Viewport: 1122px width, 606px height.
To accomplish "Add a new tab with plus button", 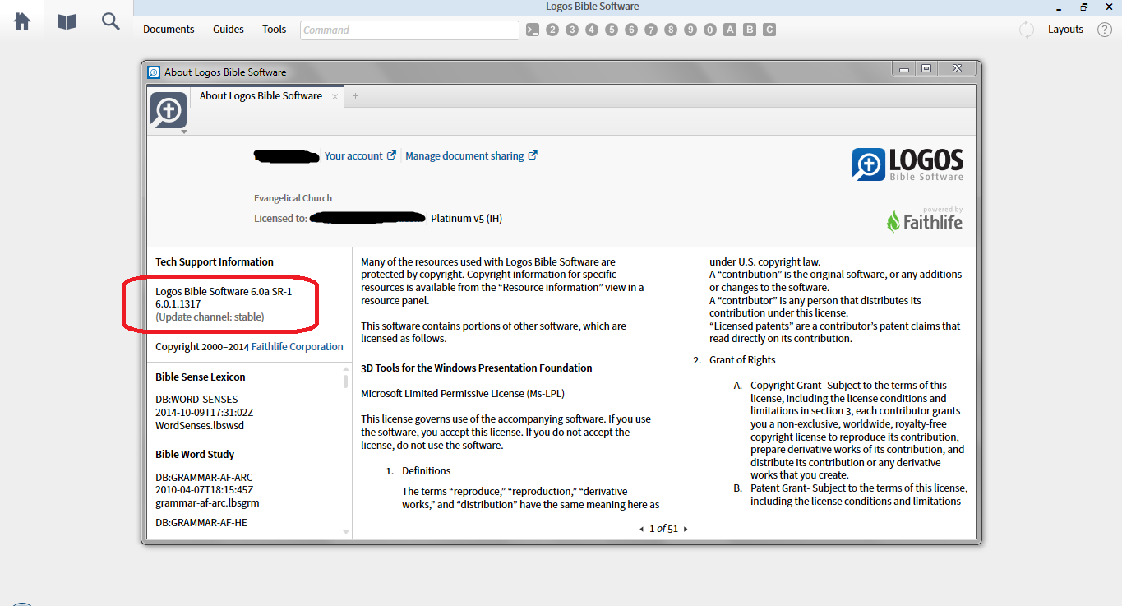I will click(356, 96).
